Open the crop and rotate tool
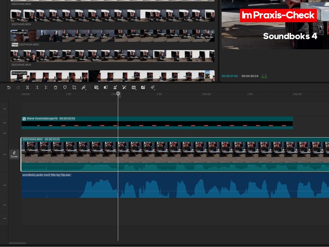Image resolution: width=329 pixels, height=247 pixels. pos(74,88)
